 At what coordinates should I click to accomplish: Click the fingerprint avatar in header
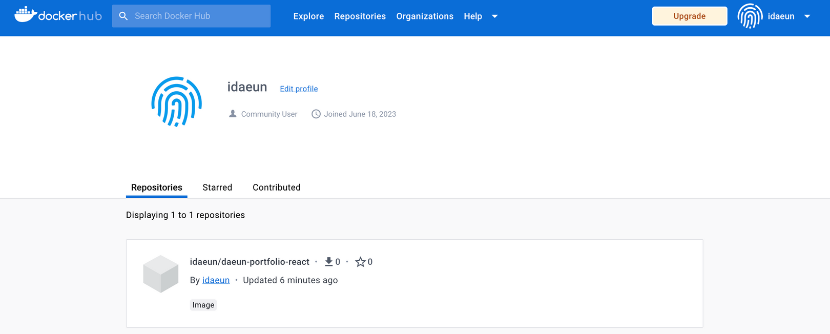coord(750,16)
